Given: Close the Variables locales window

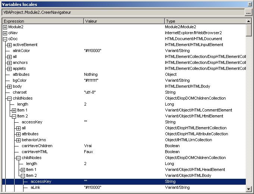Looking at the screenshot, I should (x=249, y=4).
